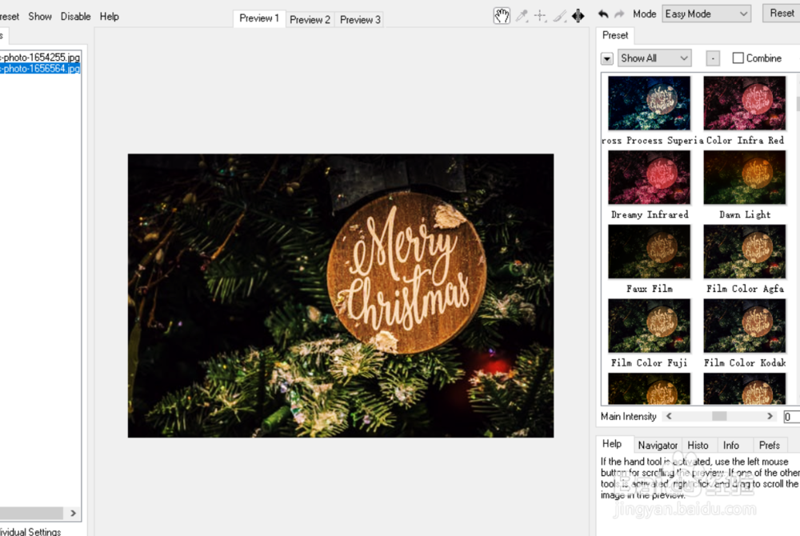
Task: Enable the Combine checkbox
Action: (x=738, y=58)
